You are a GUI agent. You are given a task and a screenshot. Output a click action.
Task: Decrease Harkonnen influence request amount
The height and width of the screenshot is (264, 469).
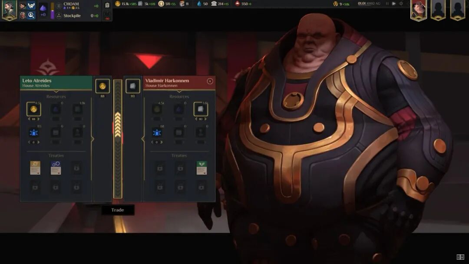[152, 142]
